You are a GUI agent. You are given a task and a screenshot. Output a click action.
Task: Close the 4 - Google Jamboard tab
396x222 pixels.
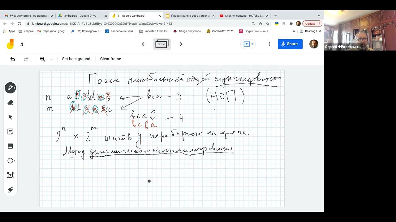[x=160, y=16]
